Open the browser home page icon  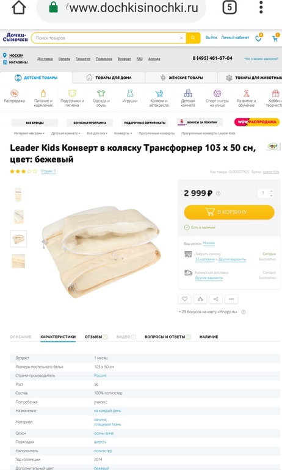point(18,7)
